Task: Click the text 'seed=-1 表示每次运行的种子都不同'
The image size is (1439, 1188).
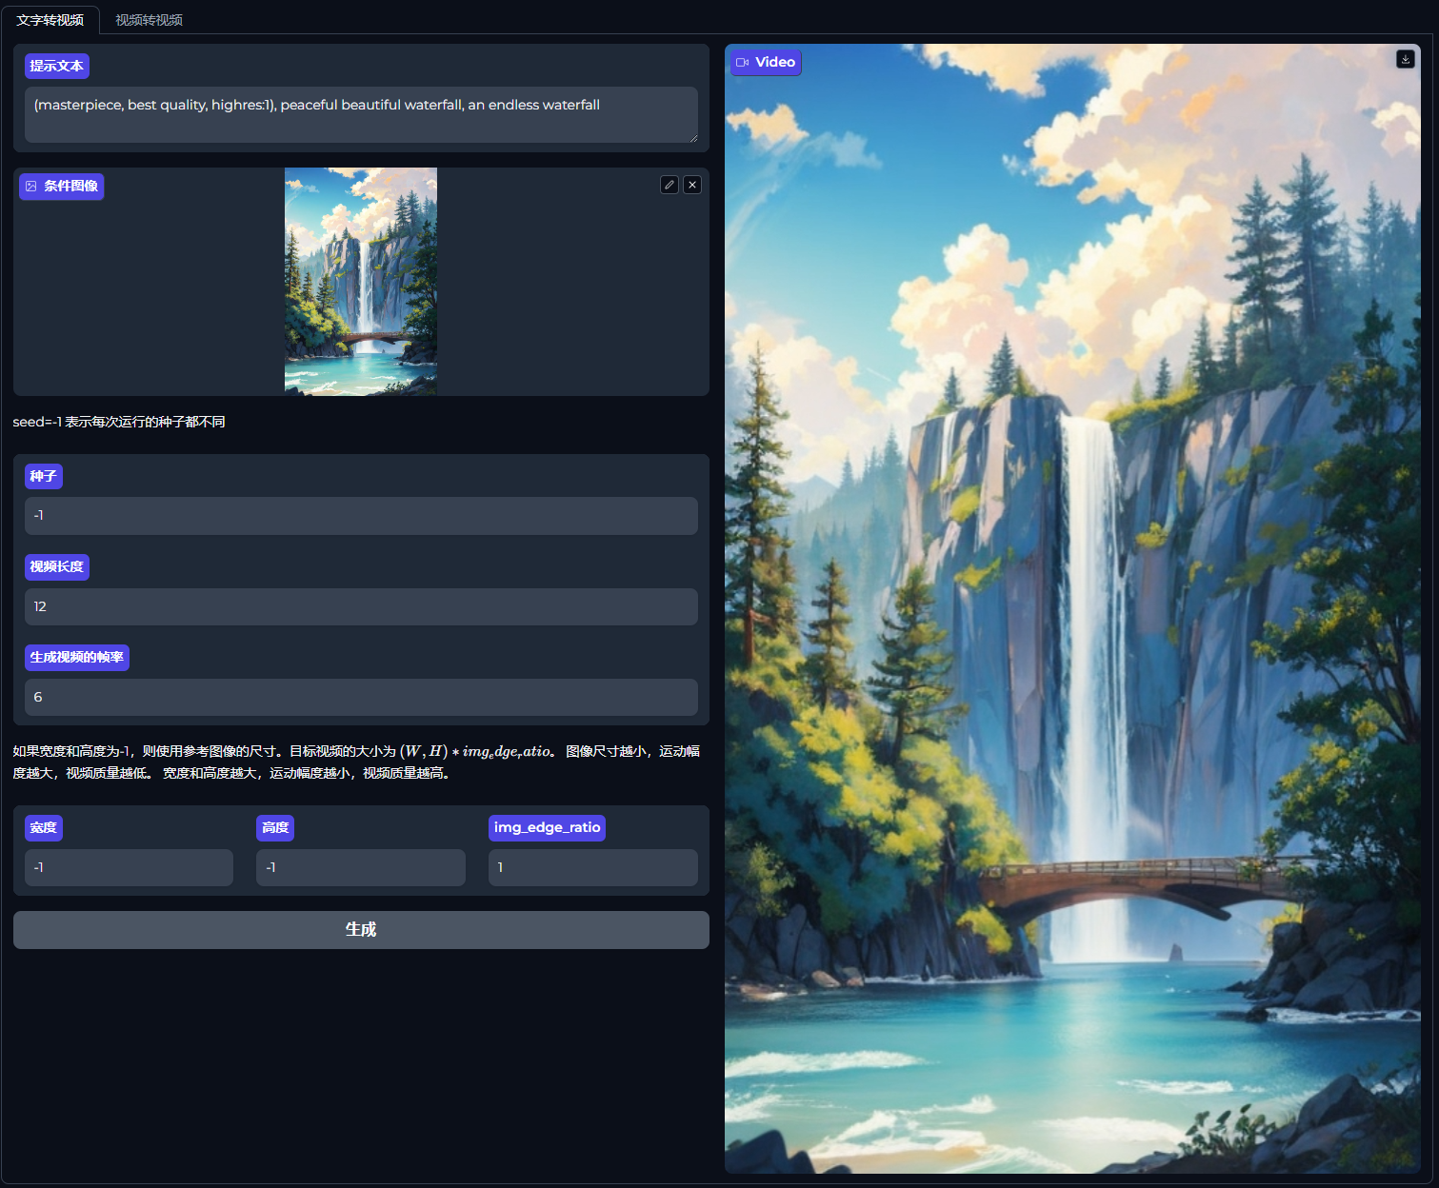Action: click(119, 422)
